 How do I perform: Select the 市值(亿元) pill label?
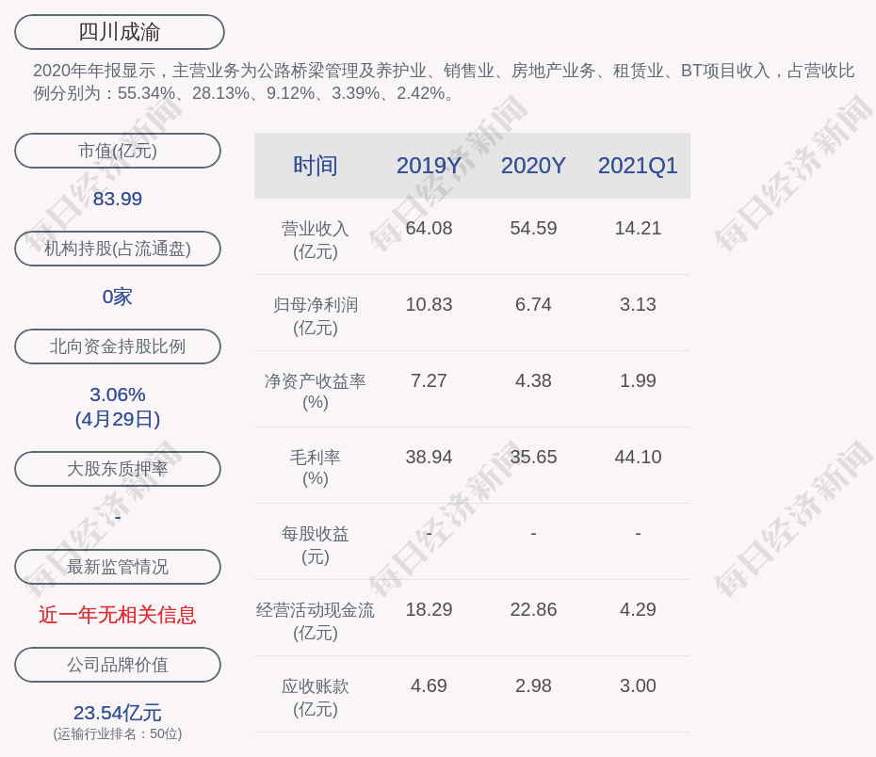pos(118,151)
